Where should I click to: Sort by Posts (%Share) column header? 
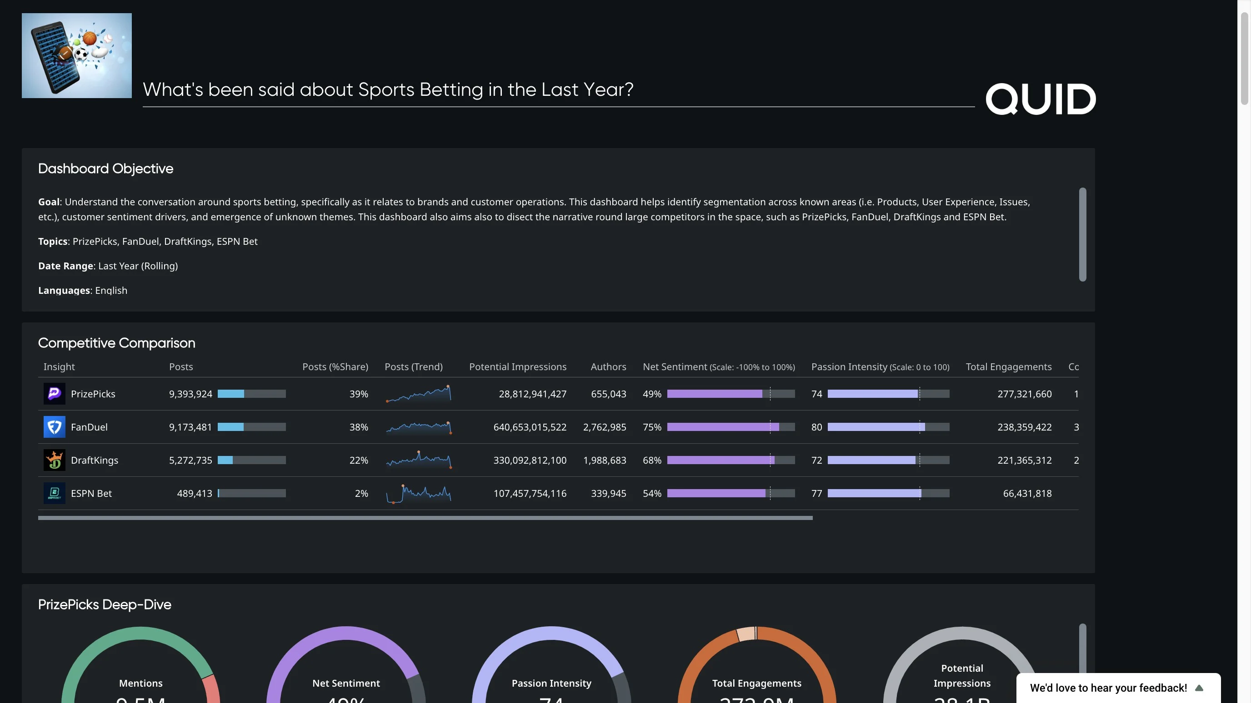[x=335, y=367]
